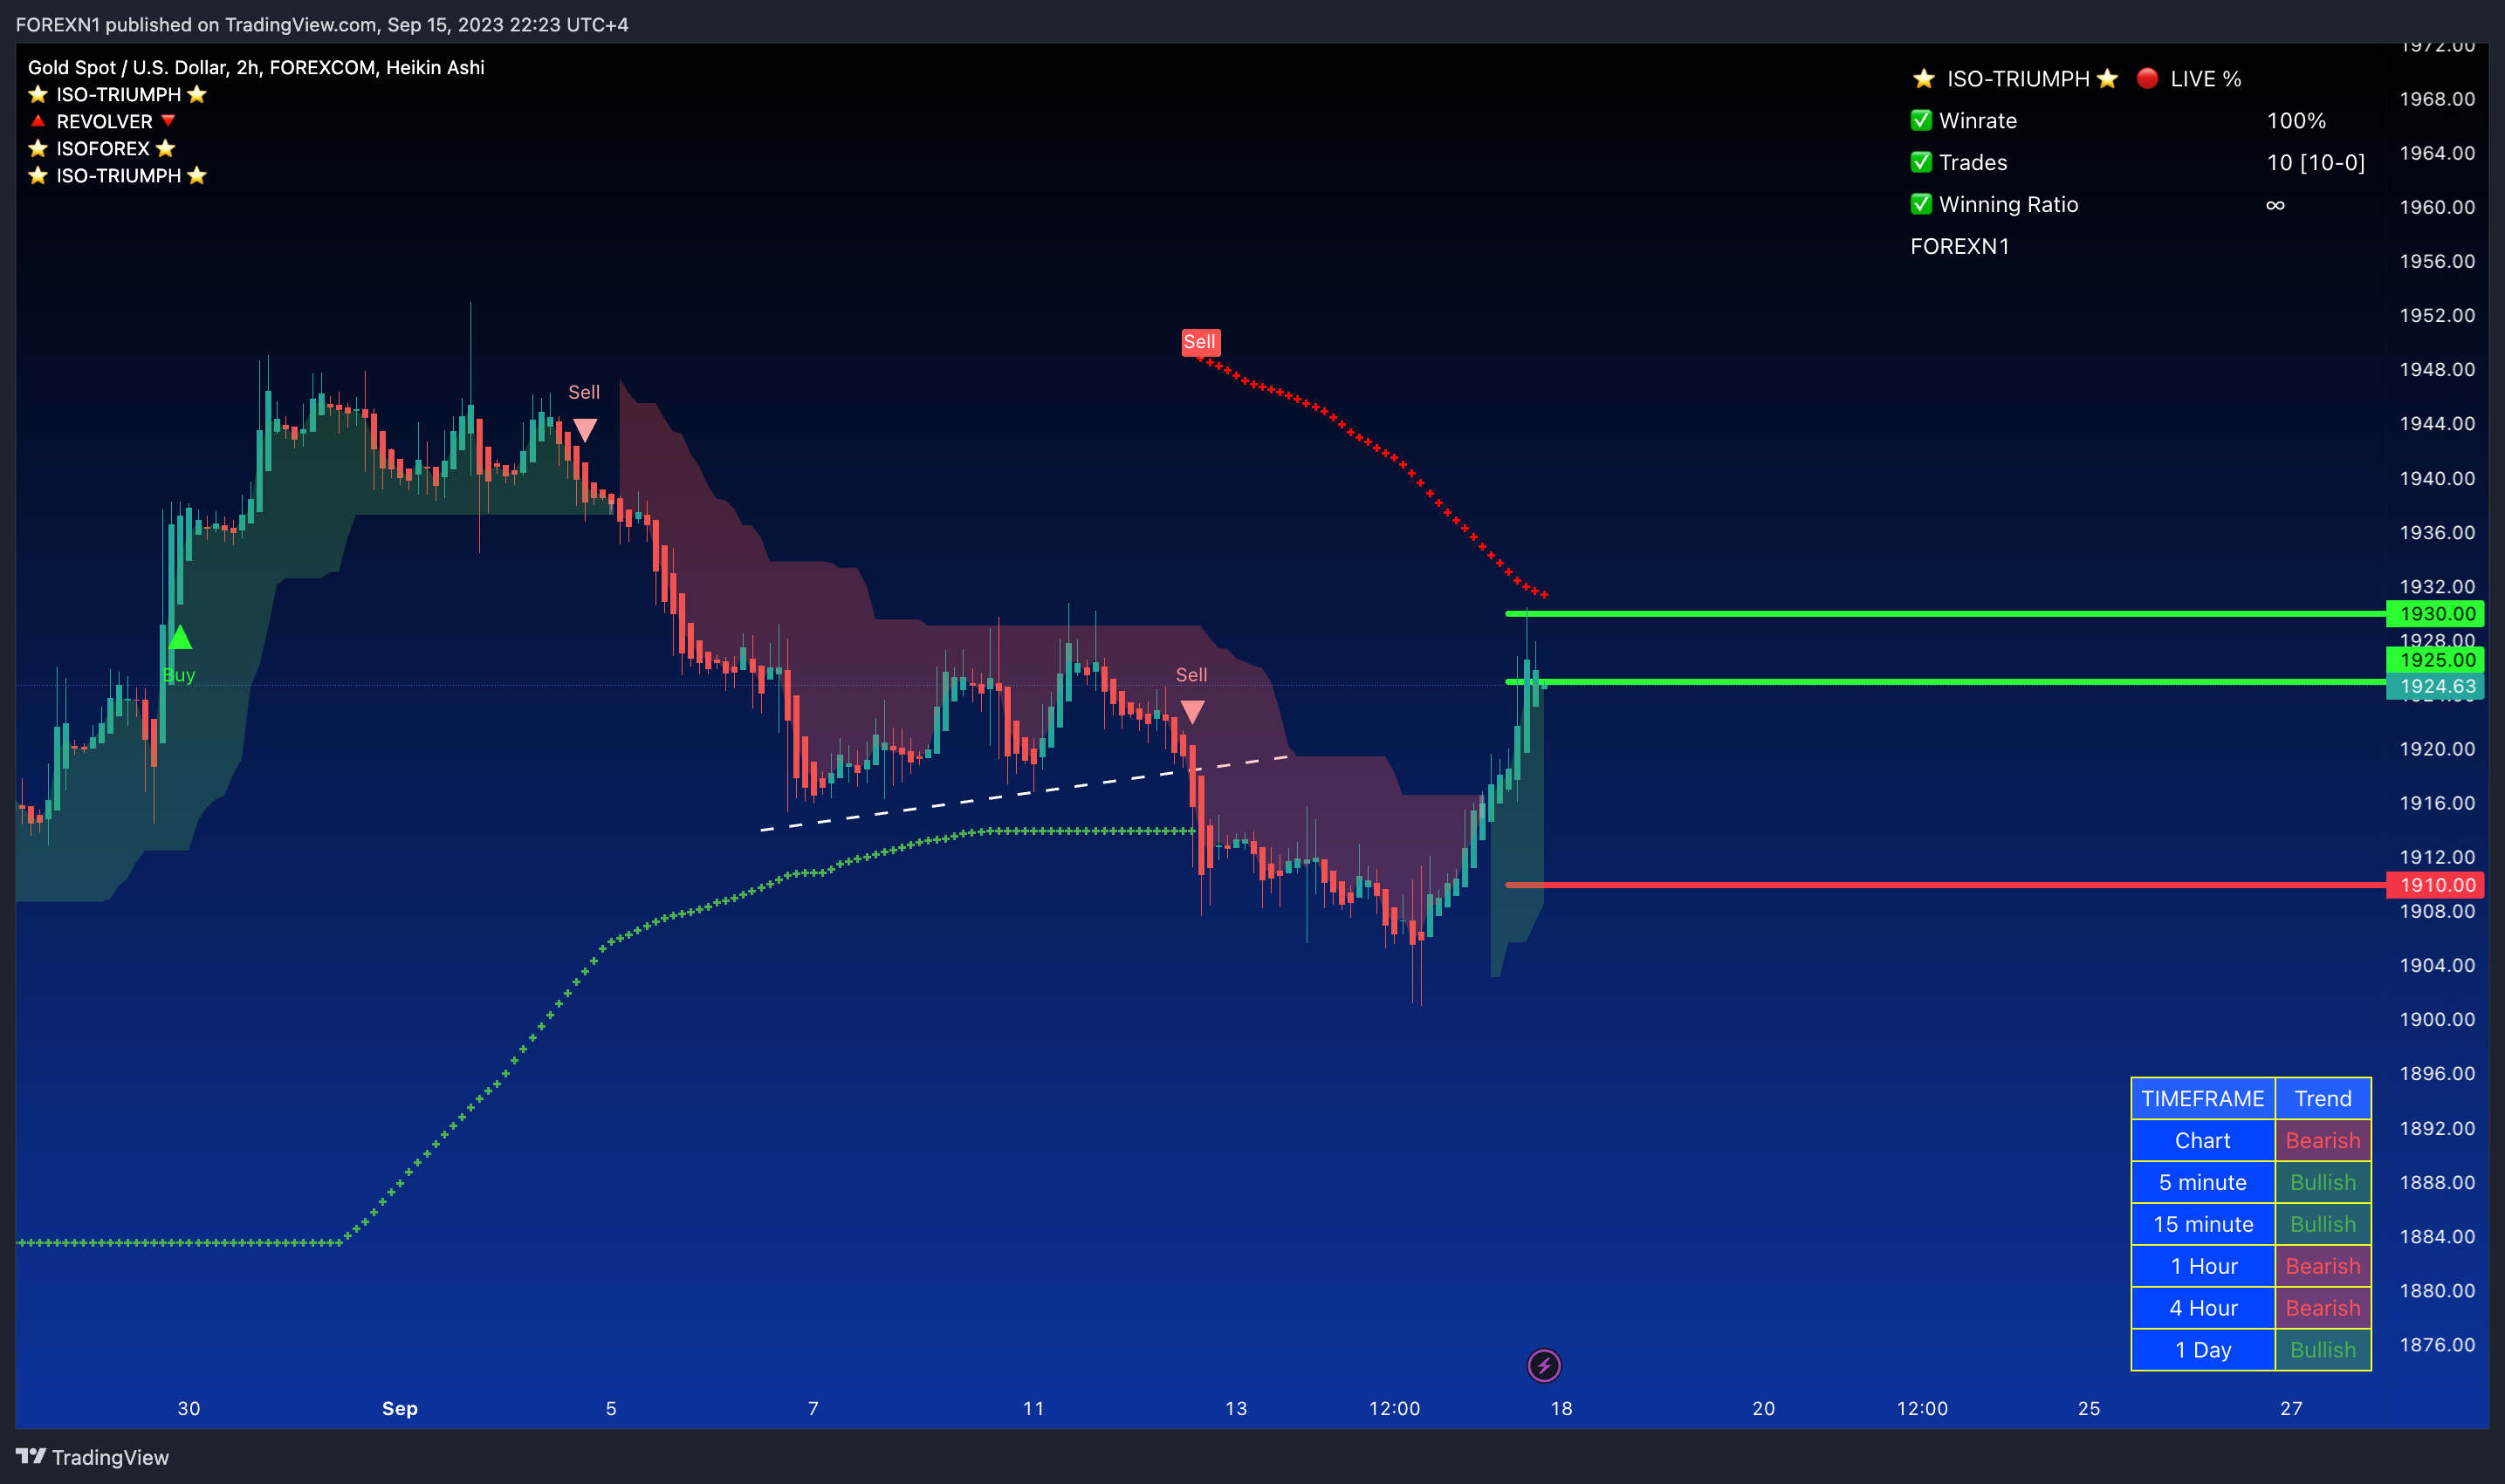The height and width of the screenshot is (1484, 2505).
Task: Click the Sep label on time axis
Action: point(400,1408)
